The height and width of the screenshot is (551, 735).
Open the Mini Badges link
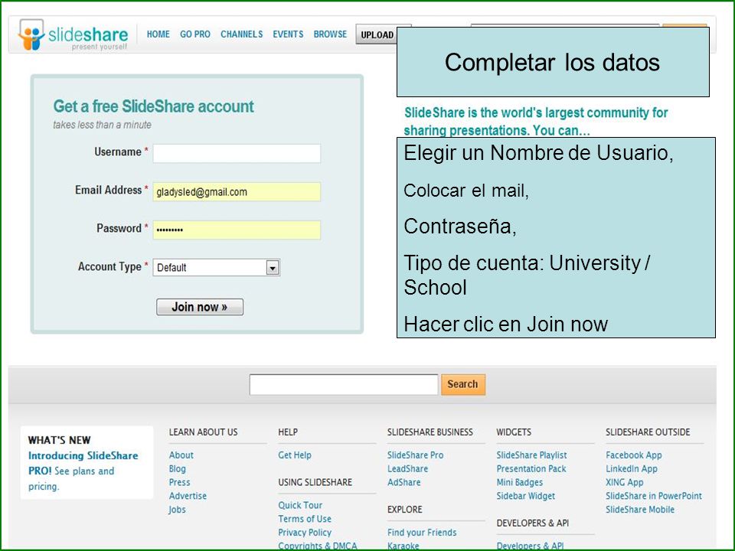[x=519, y=482]
